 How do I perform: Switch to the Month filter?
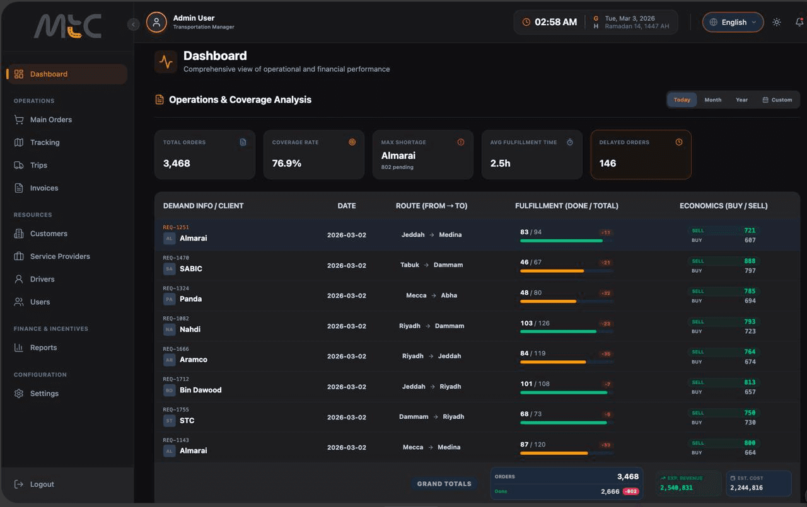tap(713, 100)
